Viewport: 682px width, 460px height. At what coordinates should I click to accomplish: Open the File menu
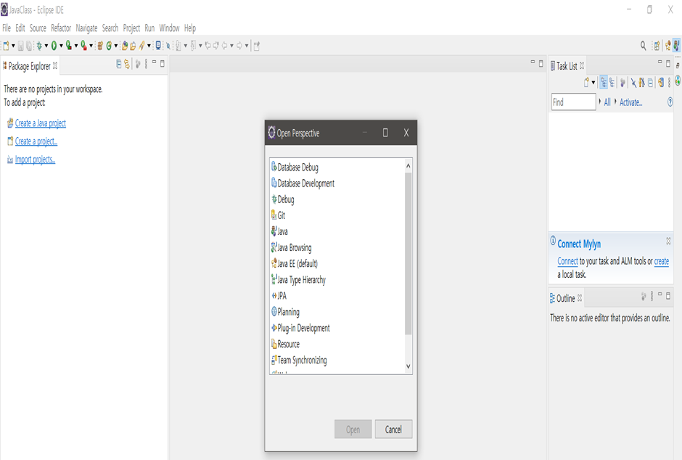[x=7, y=28]
